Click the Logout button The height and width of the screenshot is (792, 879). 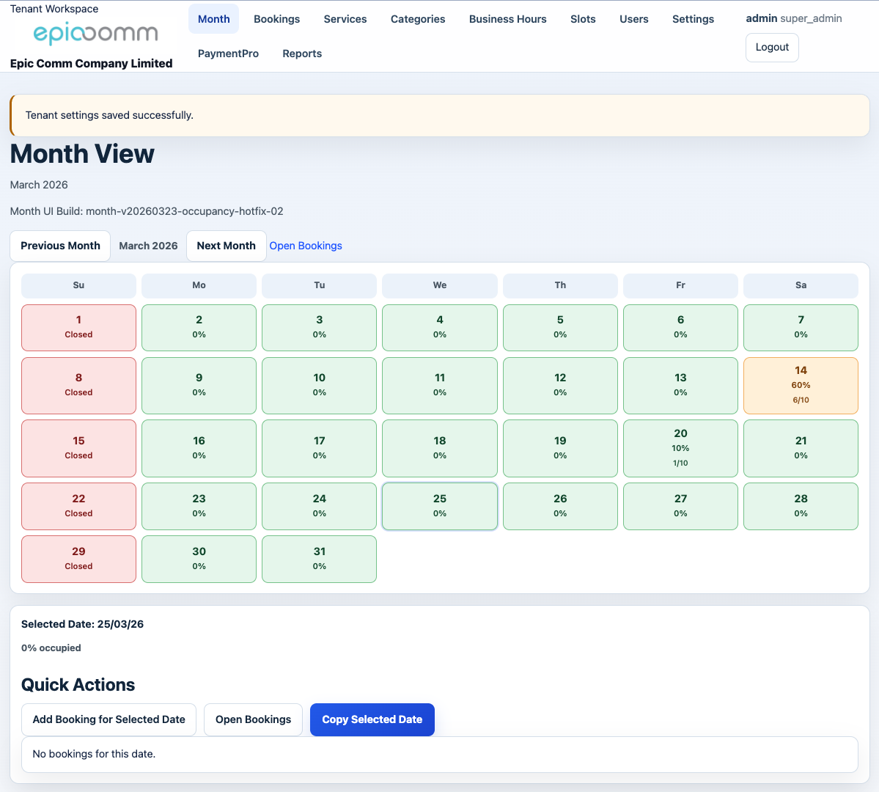click(x=772, y=48)
